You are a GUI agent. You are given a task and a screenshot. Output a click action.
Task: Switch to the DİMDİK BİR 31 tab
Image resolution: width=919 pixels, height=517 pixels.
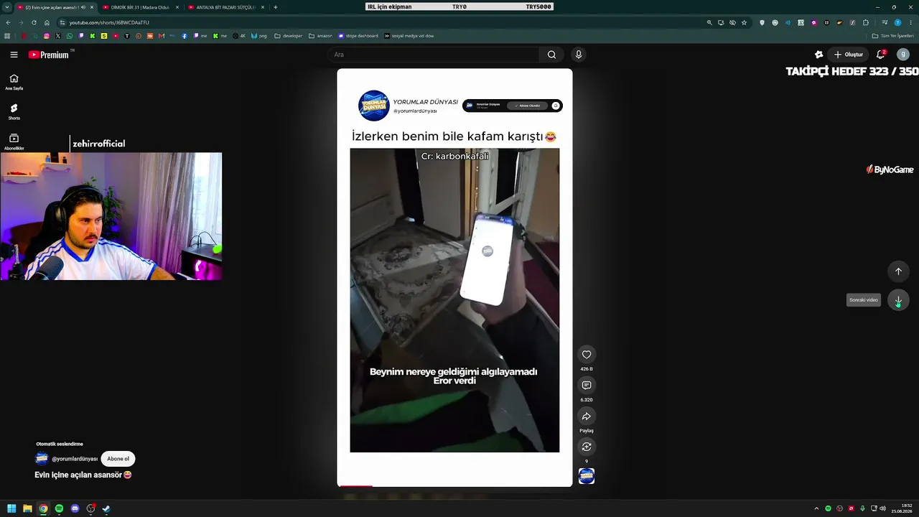(x=140, y=7)
